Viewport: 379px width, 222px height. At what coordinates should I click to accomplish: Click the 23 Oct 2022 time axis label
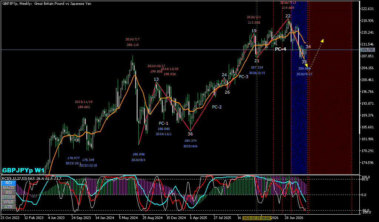click(x=9, y=218)
